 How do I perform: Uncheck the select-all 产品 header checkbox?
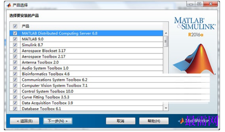[15, 26]
